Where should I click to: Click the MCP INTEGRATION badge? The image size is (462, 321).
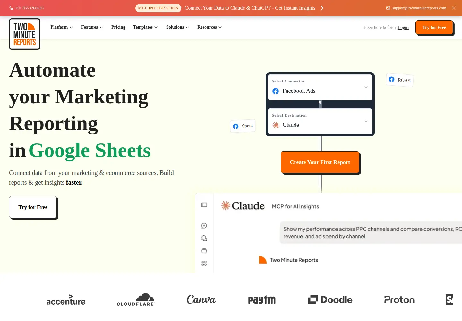click(x=158, y=8)
